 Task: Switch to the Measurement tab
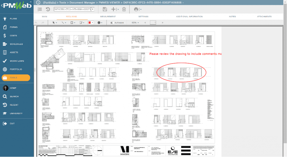108,17
